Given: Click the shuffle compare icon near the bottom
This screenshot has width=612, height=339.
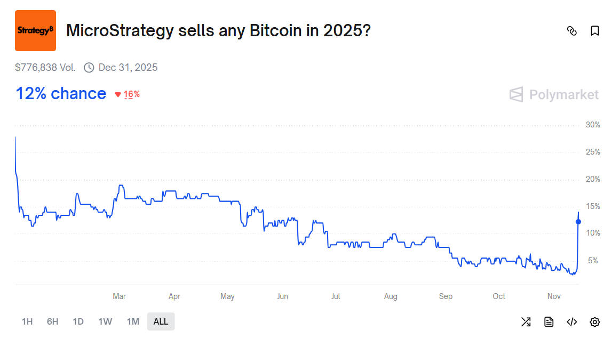Looking at the screenshot, I should (x=526, y=322).
